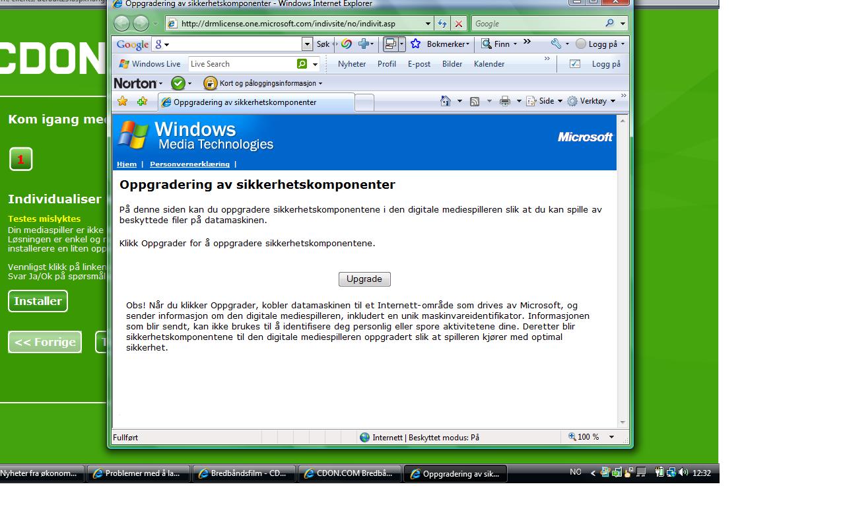Image resolution: width=845 pixels, height=507 pixels.
Task: Open Profil on the Windows Live toolbar
Action: coord(387,64)
